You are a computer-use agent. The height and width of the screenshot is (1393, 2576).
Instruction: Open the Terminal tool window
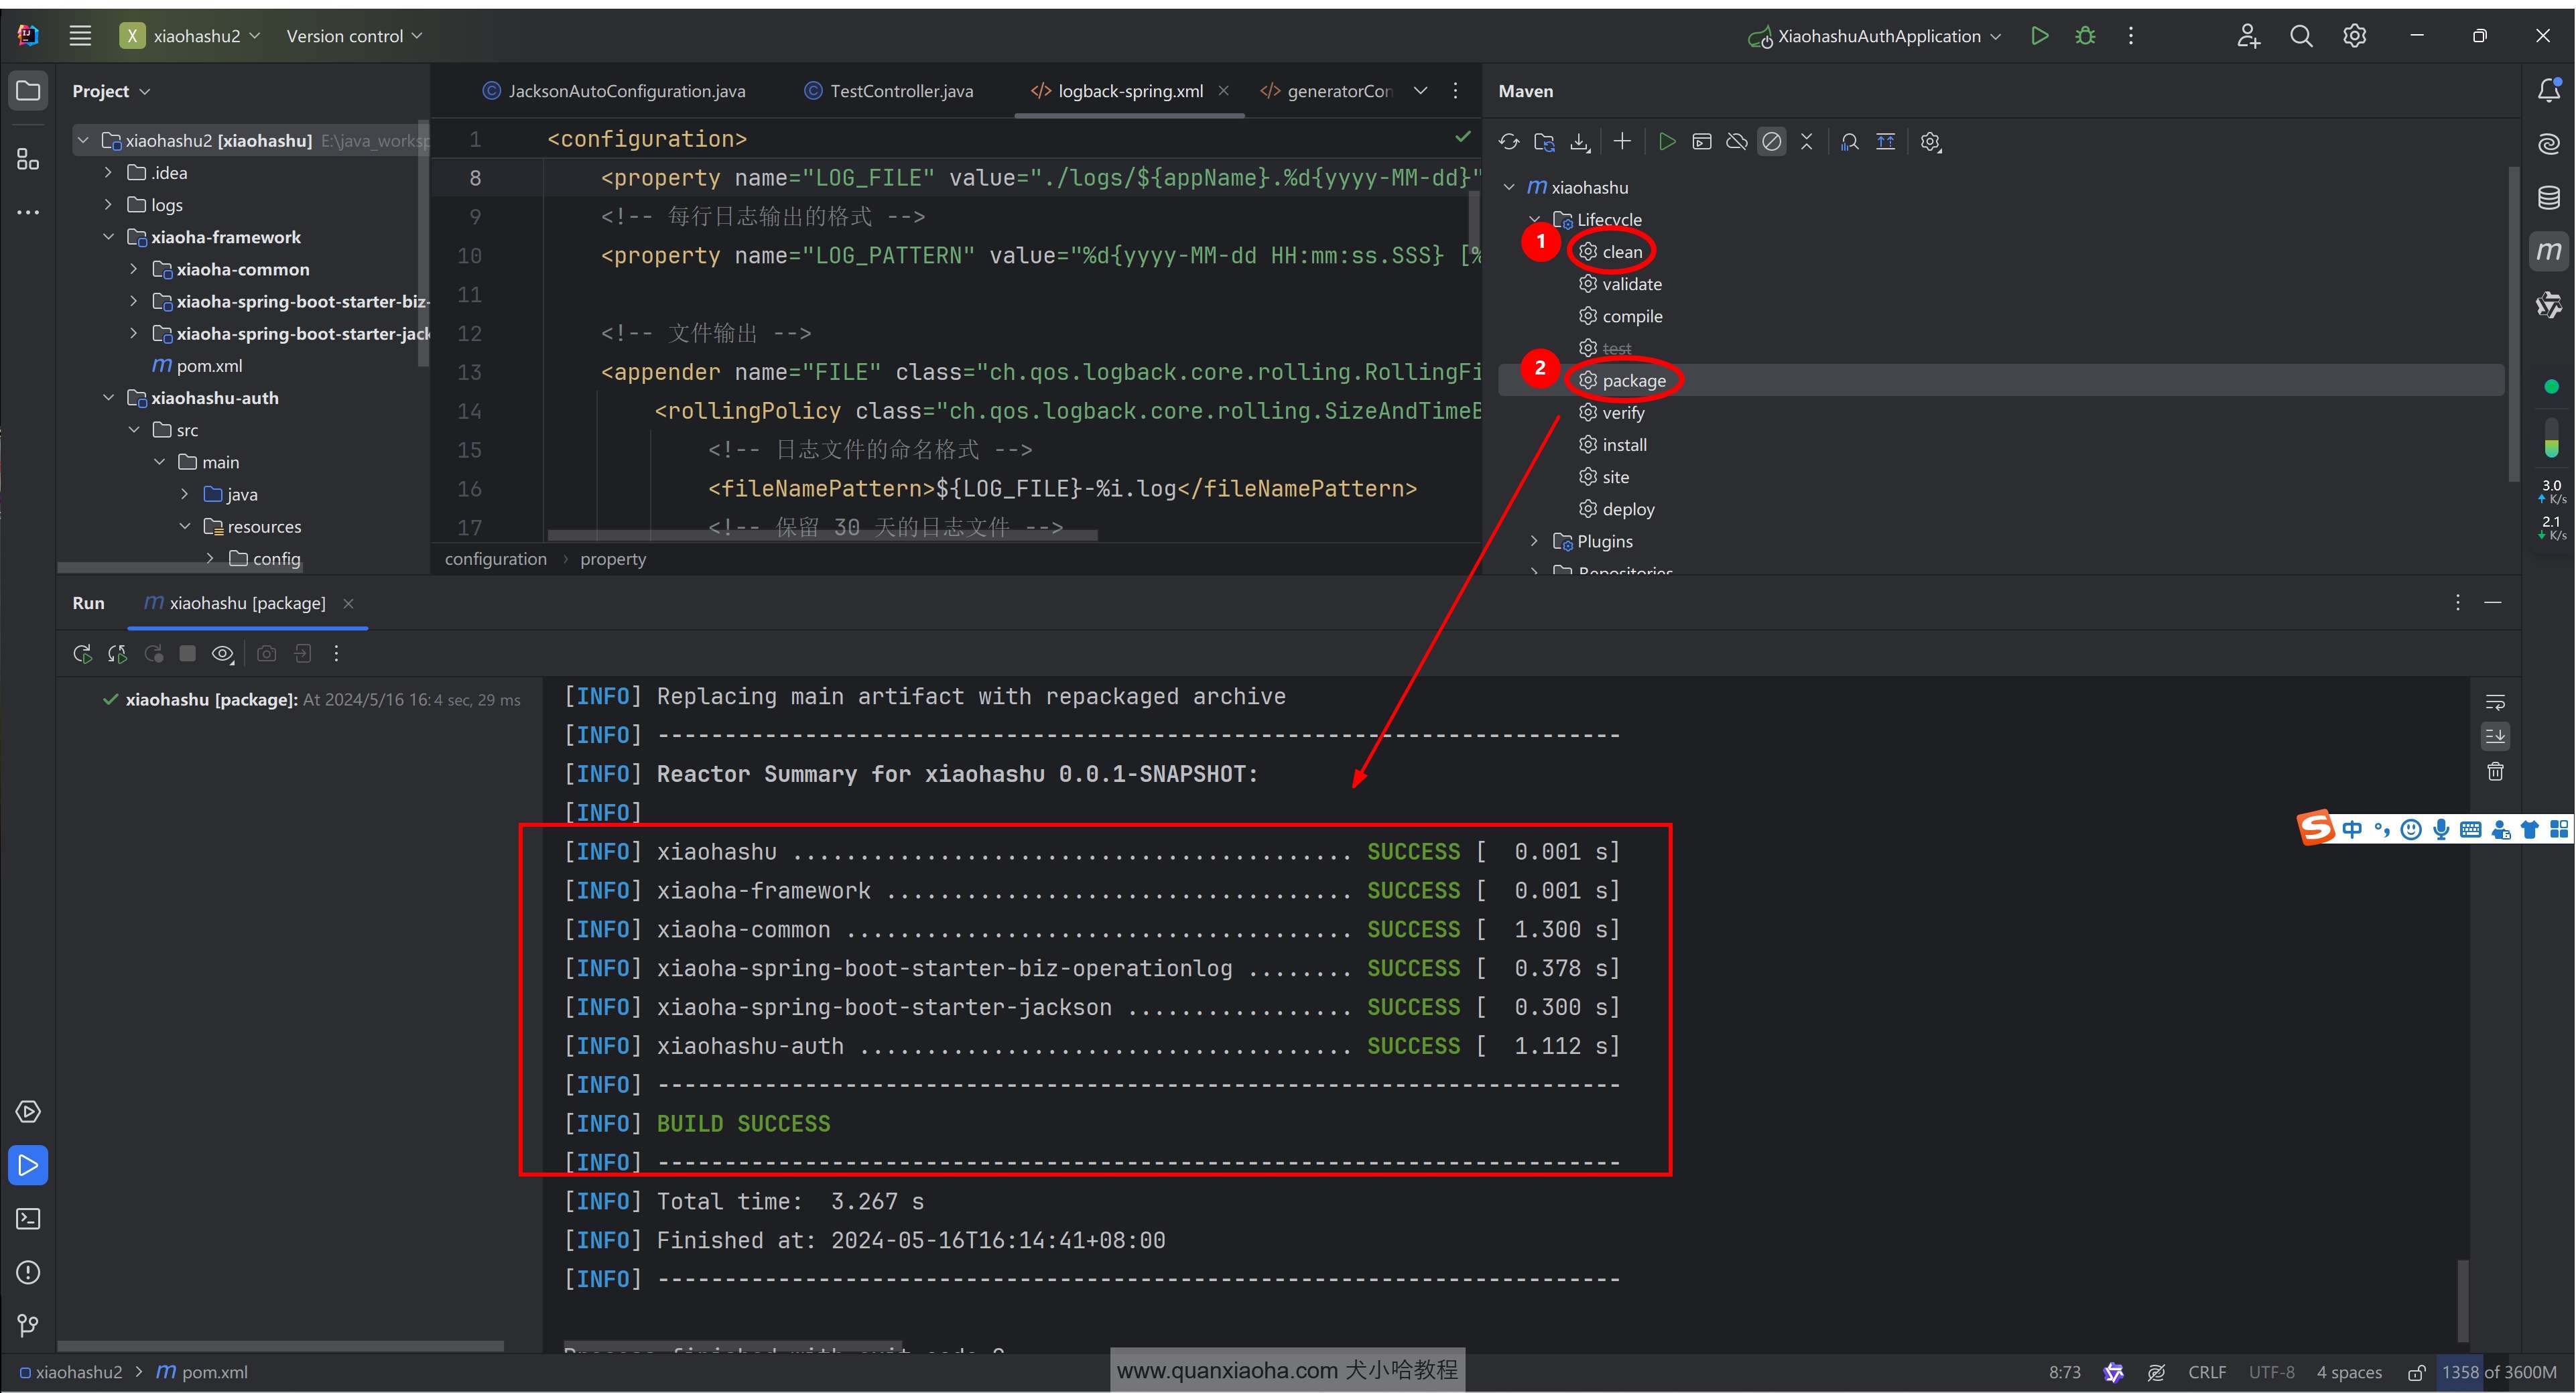coord(28,1219)
